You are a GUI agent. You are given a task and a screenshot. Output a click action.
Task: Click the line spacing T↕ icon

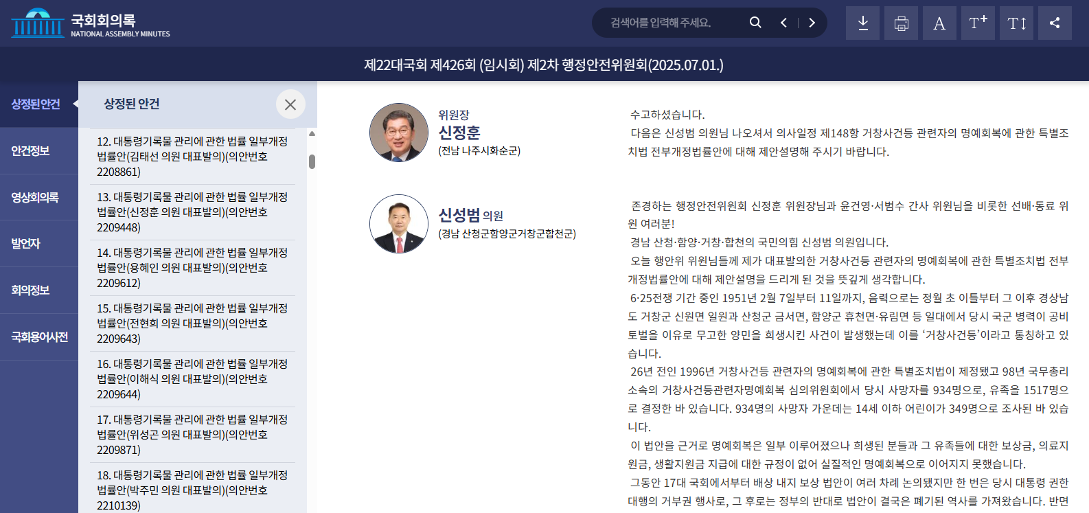(1017, 23)
